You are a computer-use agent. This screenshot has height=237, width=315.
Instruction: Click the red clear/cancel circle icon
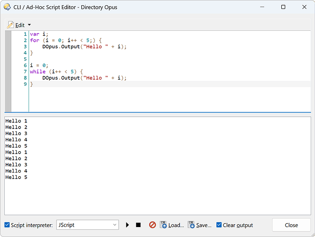coord(153,225)
